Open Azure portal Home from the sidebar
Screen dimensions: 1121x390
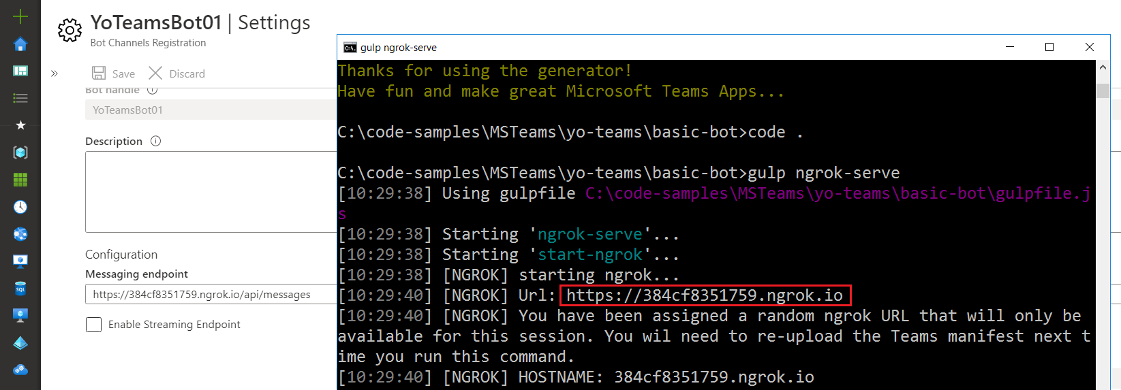click(x=20, y=44)
